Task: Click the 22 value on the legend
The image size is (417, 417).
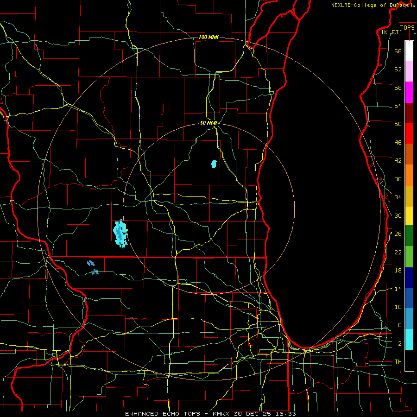Action: [398, 253]
